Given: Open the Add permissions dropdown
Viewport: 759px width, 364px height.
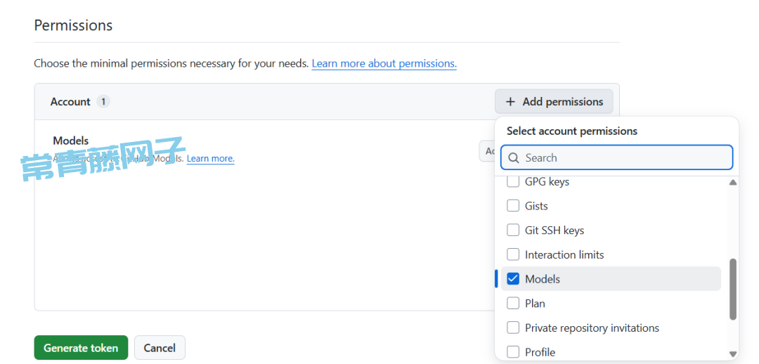Looking at the screenshot, I should click(554, 102).
